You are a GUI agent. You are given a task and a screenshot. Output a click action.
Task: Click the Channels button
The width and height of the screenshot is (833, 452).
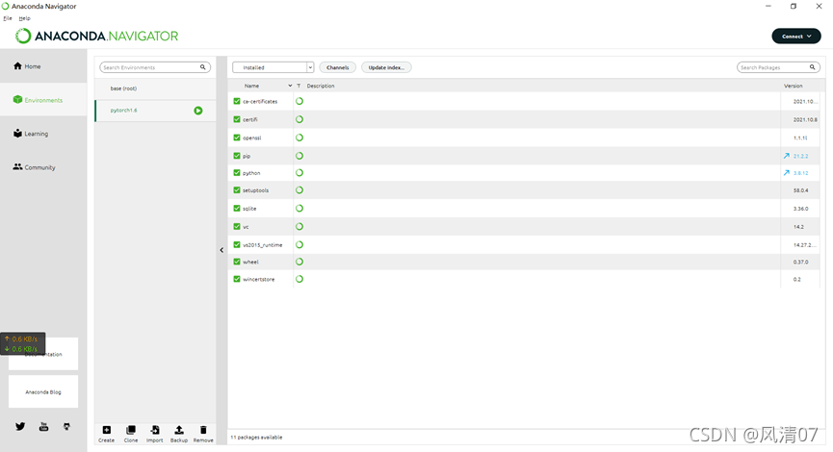(338, 67)
